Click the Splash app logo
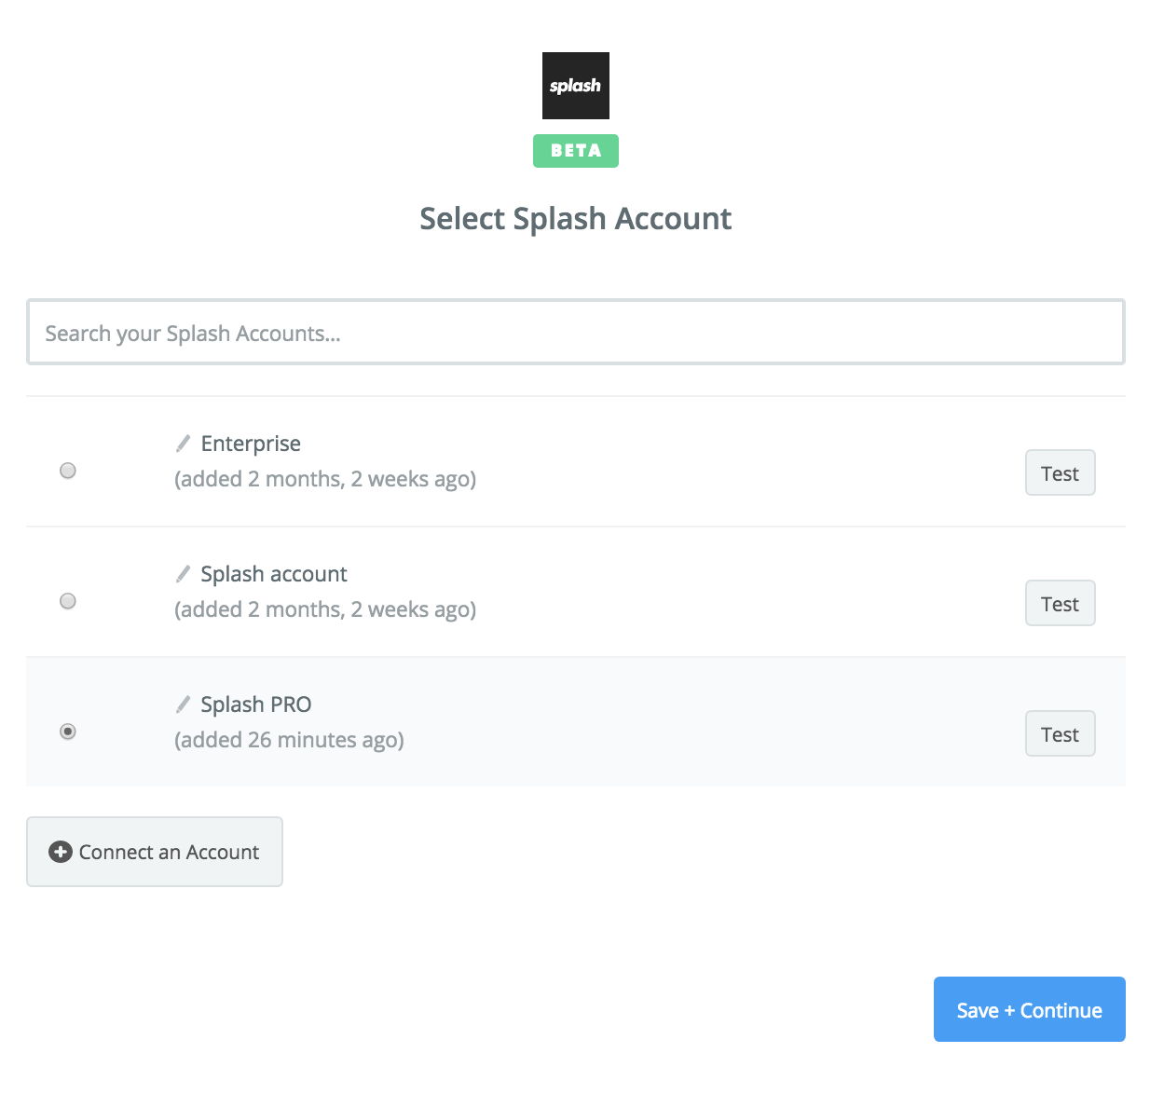Screen dimensions: 1150x1094 pyautogui.click(x=575, y=86)
